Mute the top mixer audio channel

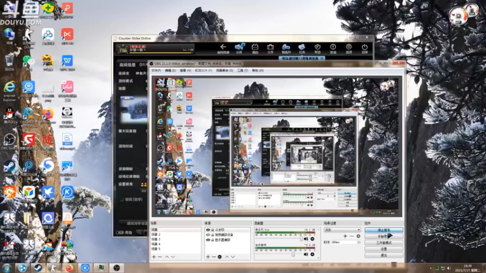[x=306, y=239]
